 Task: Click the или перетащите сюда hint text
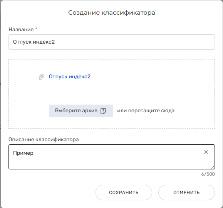146,111
